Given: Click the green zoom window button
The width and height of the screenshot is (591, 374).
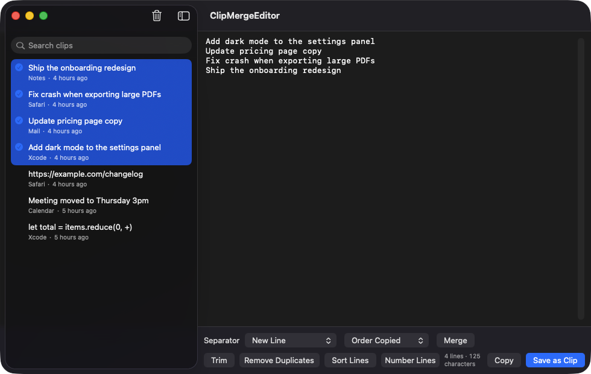Looking at the screenshot, I should pos(43,16).
